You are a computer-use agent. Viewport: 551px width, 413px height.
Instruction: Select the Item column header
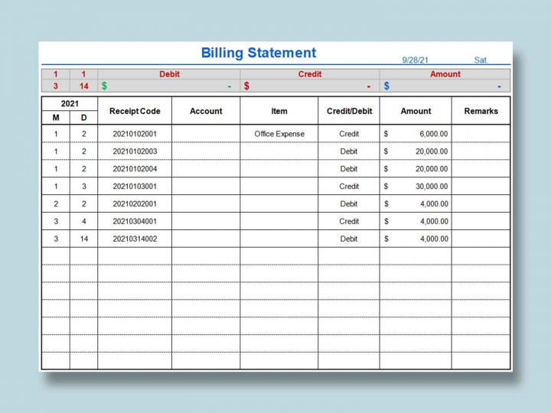[x=279, y=111]
